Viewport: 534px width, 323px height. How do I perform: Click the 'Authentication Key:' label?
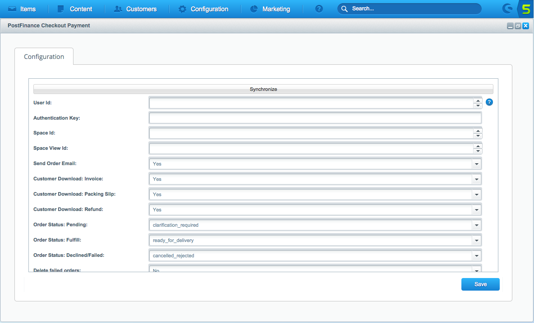click(x=56, y=118)
